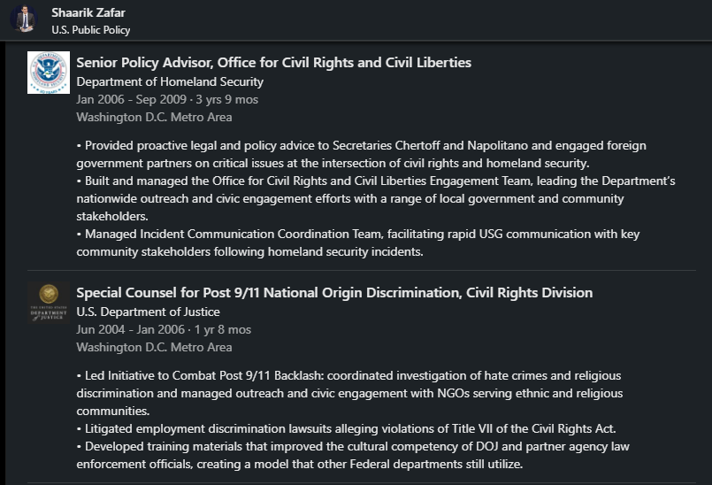
Task: Click the bullet about the Civil Liberties Engagement Team
Action: point(376,198)
